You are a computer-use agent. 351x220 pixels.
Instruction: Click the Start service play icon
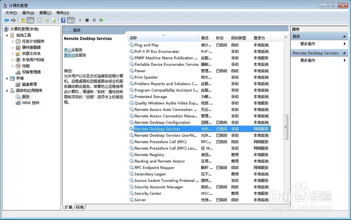click(x=80, y=20)
